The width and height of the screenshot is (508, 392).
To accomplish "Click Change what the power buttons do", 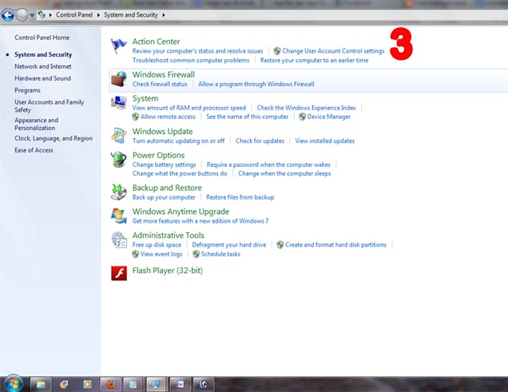I will [180, 173].
